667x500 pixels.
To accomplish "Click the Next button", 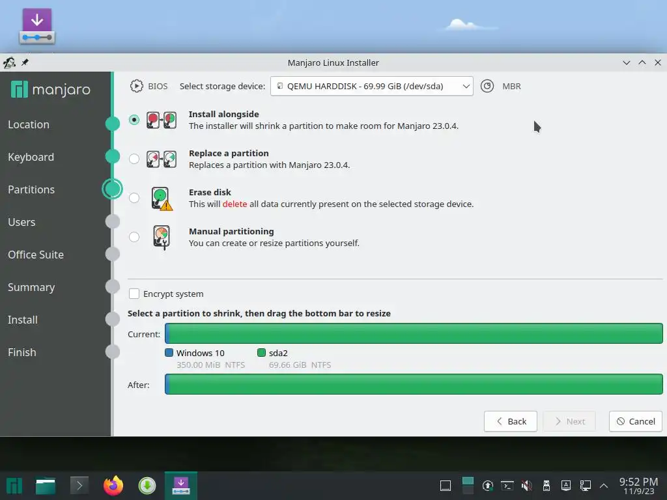I will [569, 421].
